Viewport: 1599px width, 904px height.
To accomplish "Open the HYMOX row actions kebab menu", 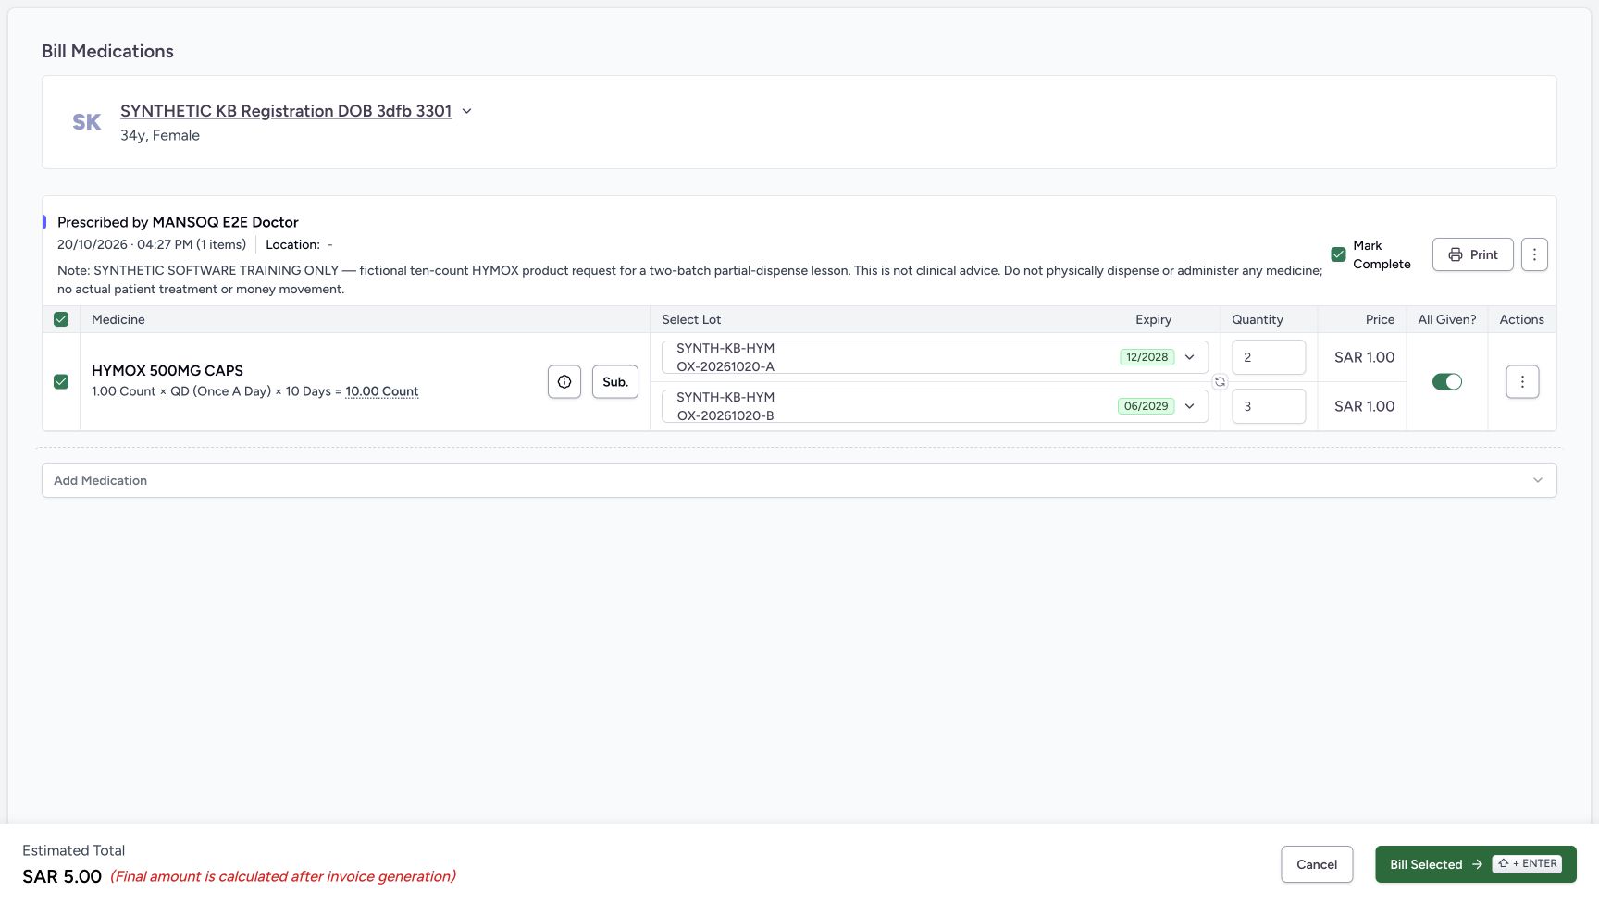I will coord(1522,381).
